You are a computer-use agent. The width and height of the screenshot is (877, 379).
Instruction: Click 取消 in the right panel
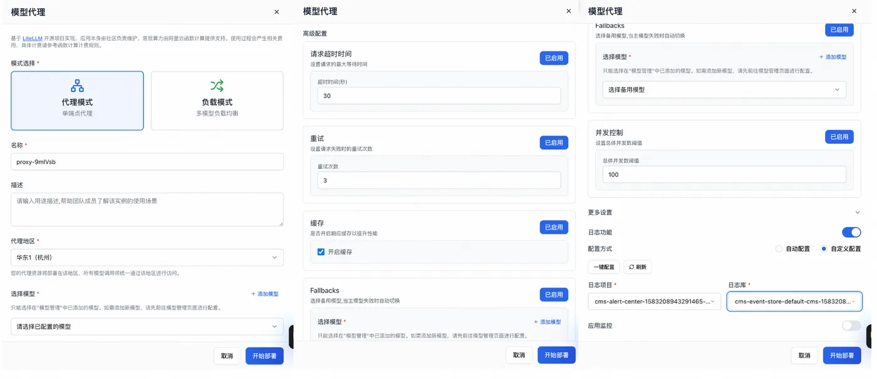click(x=804, y=355)
